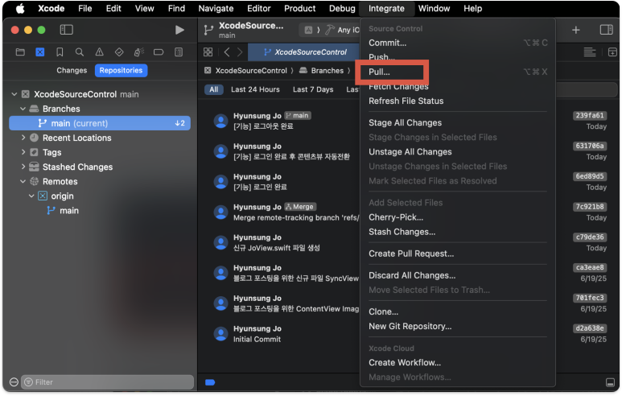Image resolution: width=622 pixels, height=396 pixels.
Task: Show the Find navigator magnifier icon
Action: [80, 52]
